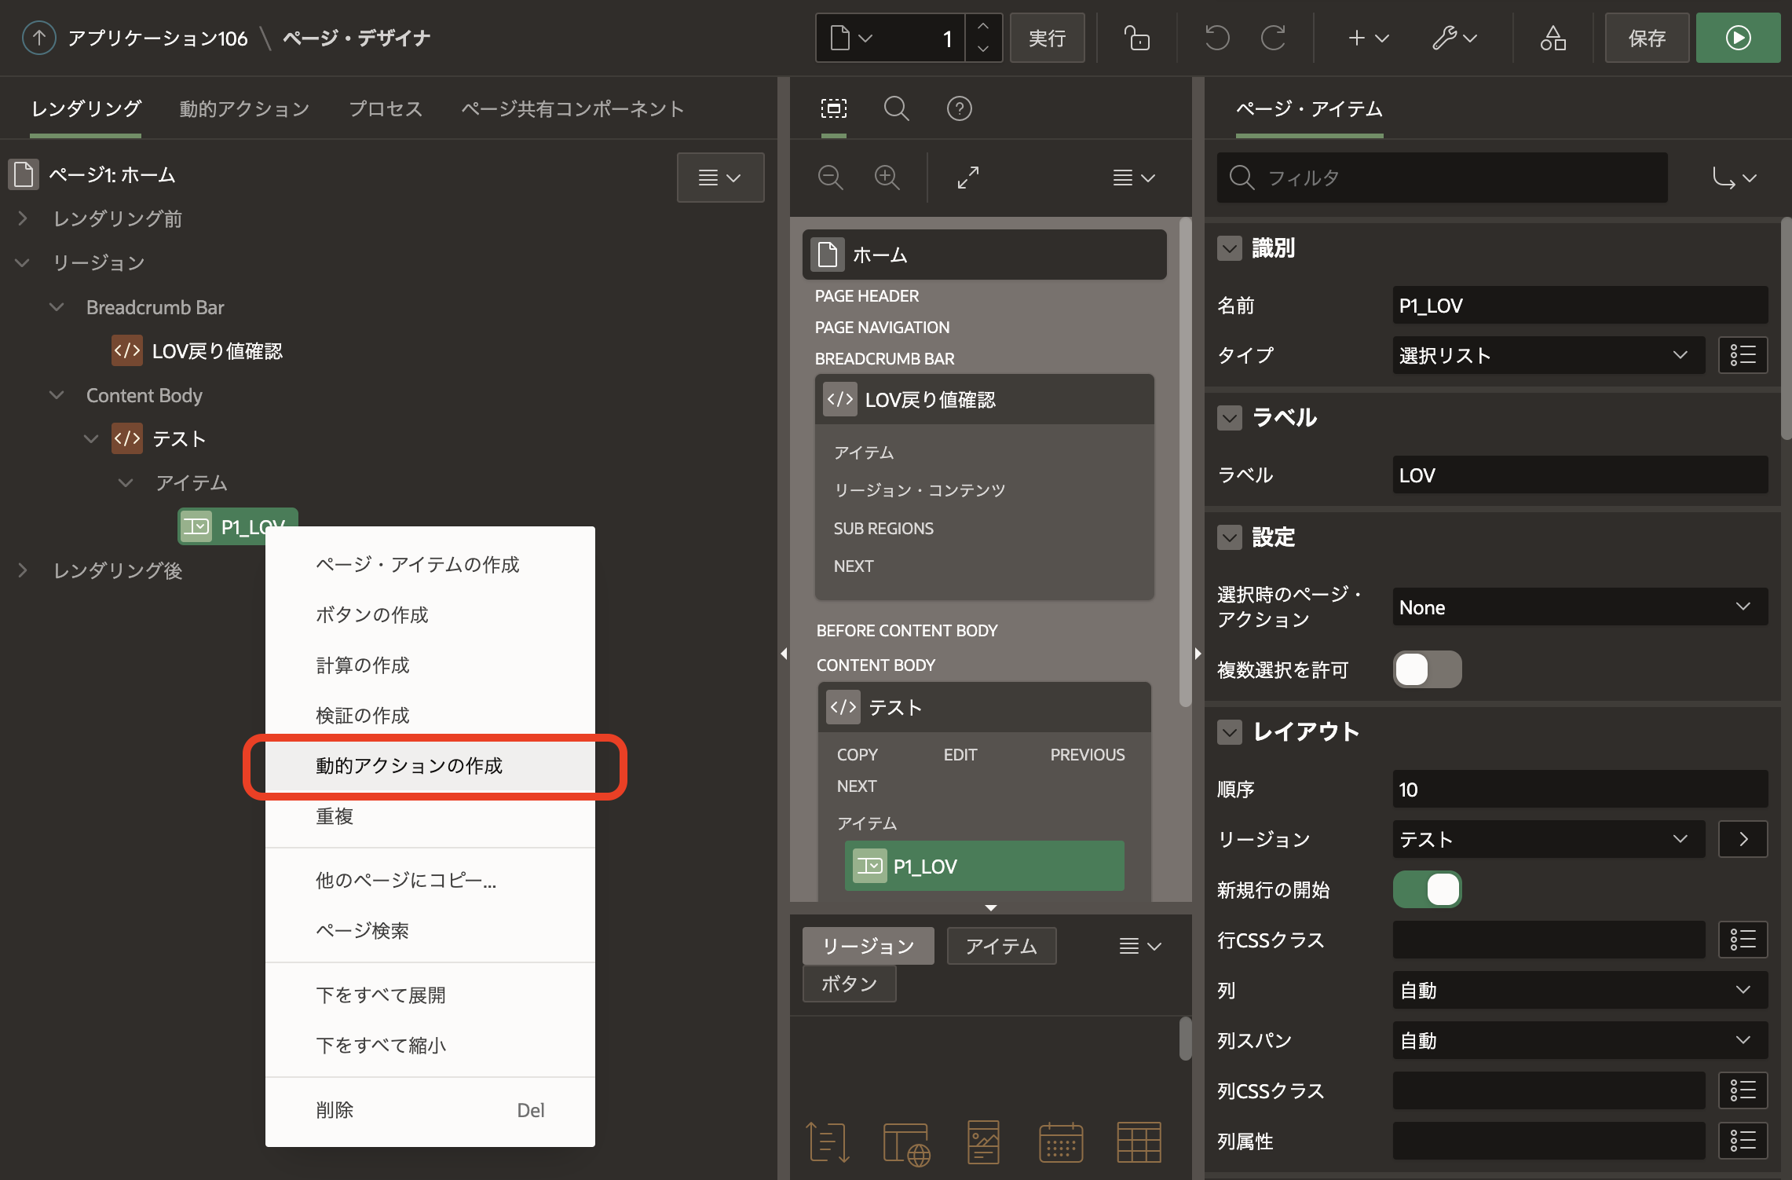This screenshot has height=1180, width=1792.
Task: Collapse the ラベル property group
Action: (x=1230, y=418)
